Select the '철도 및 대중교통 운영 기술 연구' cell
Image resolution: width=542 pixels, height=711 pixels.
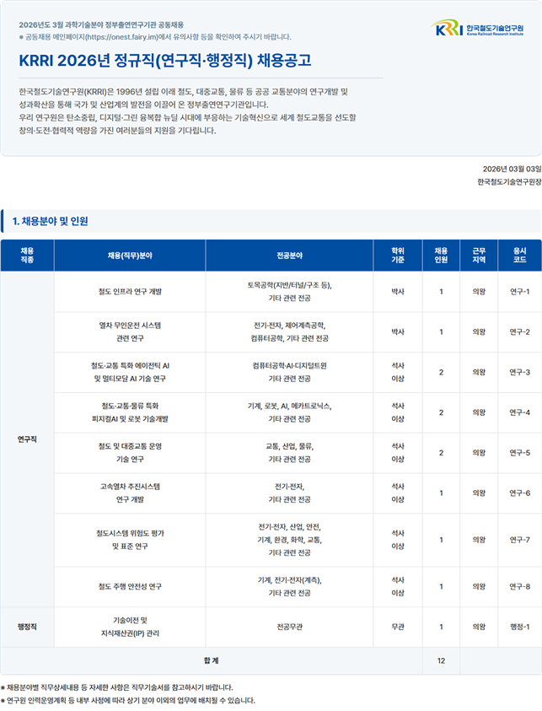point(130,453)
